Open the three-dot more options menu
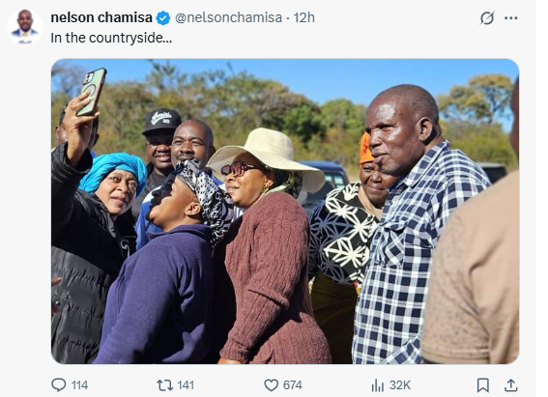Image resolution: width=548 pixels, height=397 pixels. pyautogui.click(x=511, y=17)
